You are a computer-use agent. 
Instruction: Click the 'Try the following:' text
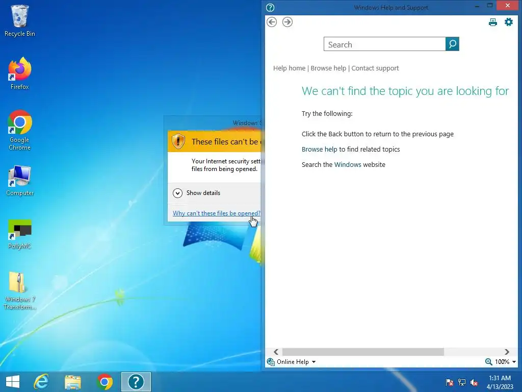click(x=327, y=114)
